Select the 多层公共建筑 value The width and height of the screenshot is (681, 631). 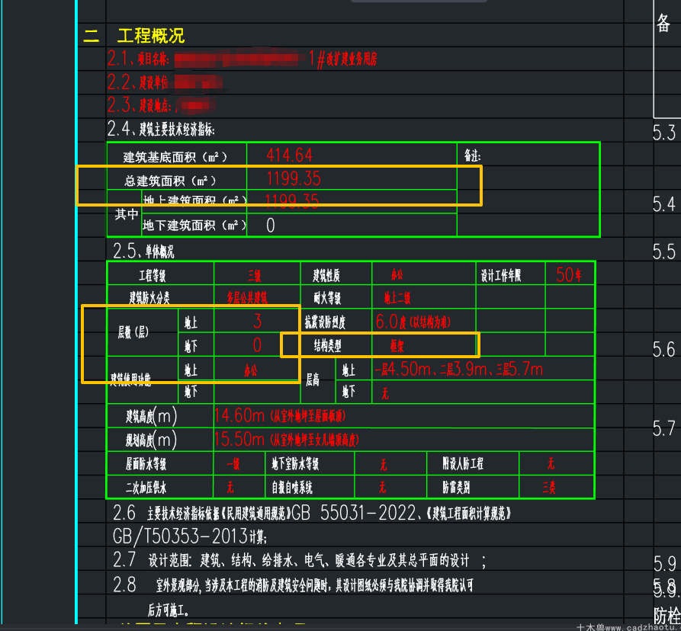click(x=246, y=298)
